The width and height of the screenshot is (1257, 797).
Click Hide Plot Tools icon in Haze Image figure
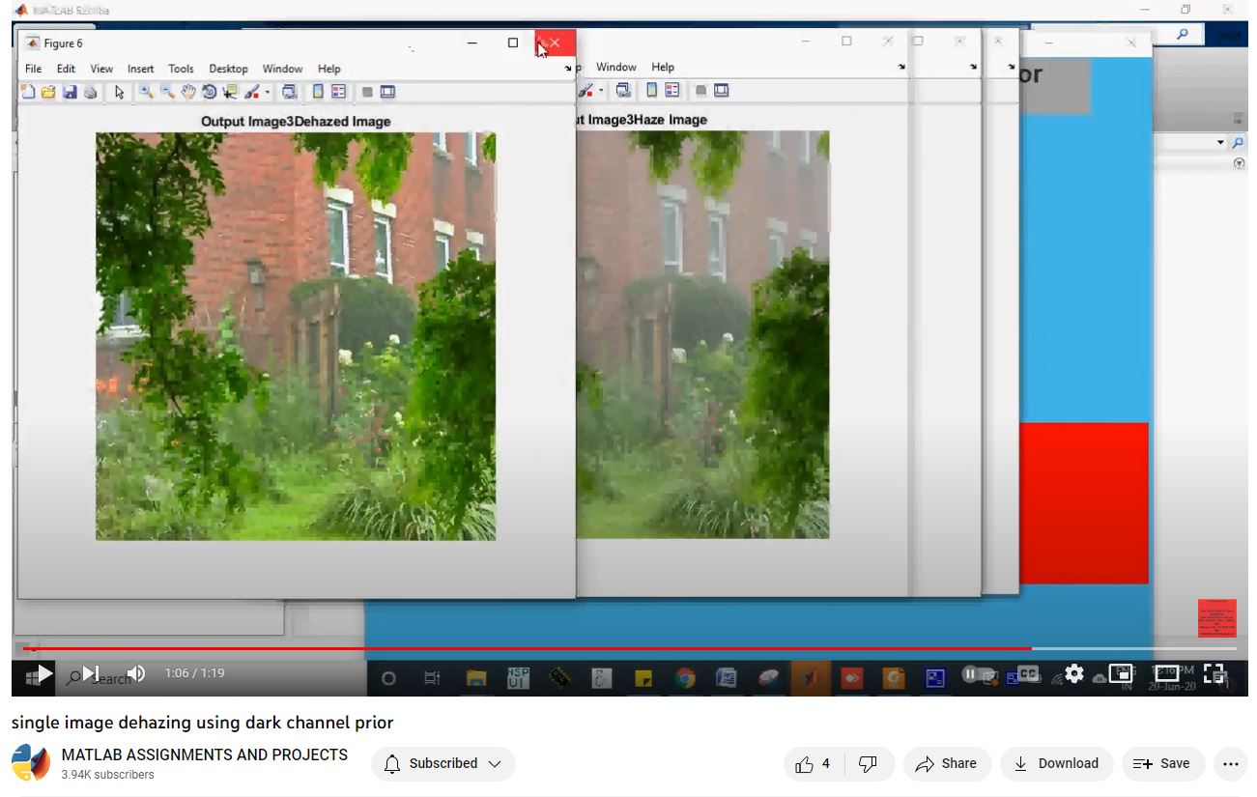point(701,90)
